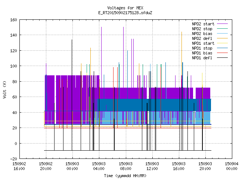Click the NPD1 bias legend text
The image size is (239, 179).
coord(202,53)
